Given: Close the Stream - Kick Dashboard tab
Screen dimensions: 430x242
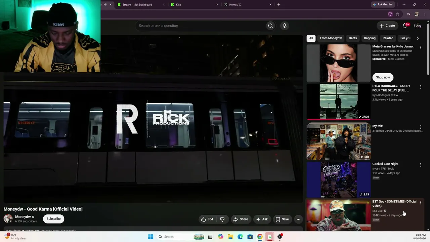Looking at the screenshot, I should 164,4.
